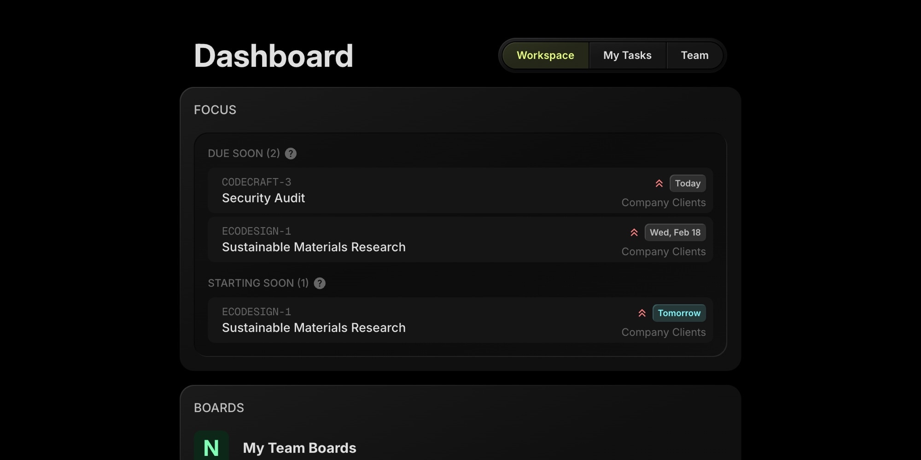Click the Wed, Feb 18 date badge

675,233
